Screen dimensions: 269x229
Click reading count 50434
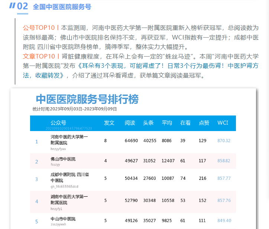click(x=131, y=178)
